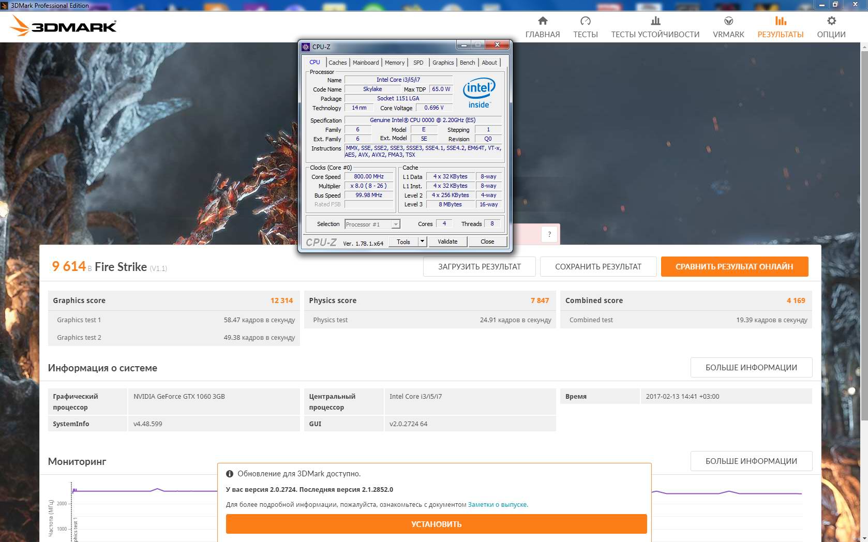The image size is (868, 542).
Task: Click the Tools button in CPU-Z
Action: [403, 242]
